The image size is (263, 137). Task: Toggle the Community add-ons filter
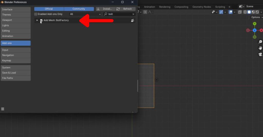tap(79, 9)
